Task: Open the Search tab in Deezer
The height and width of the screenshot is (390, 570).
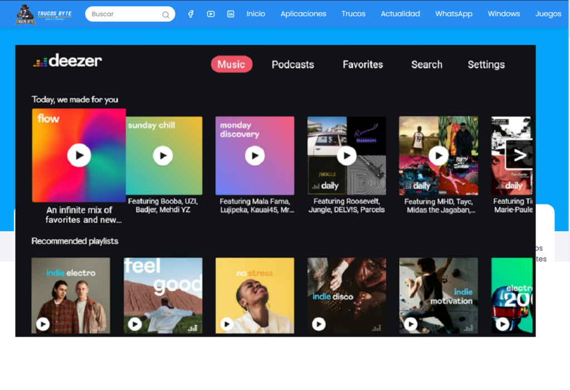Action: click(x=427, y=64)
